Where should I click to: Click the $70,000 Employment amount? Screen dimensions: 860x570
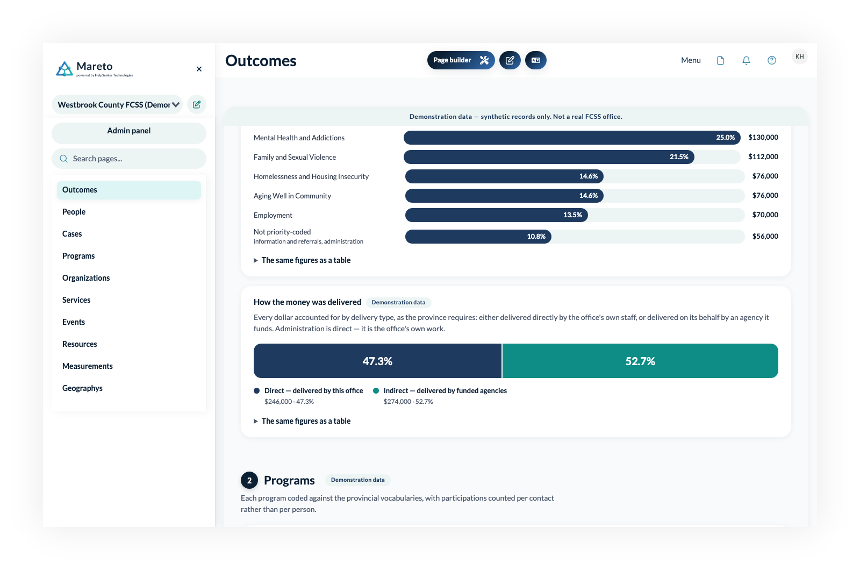pyautogui.click(x=765, y=215)
